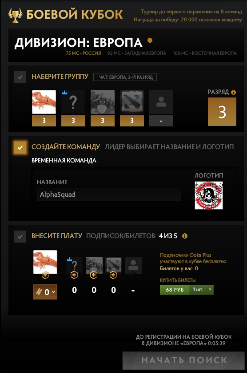Click the AlphaSquad team name field
Screen dimensions: 247x373
pyautogui.click(x=109, y=195)
